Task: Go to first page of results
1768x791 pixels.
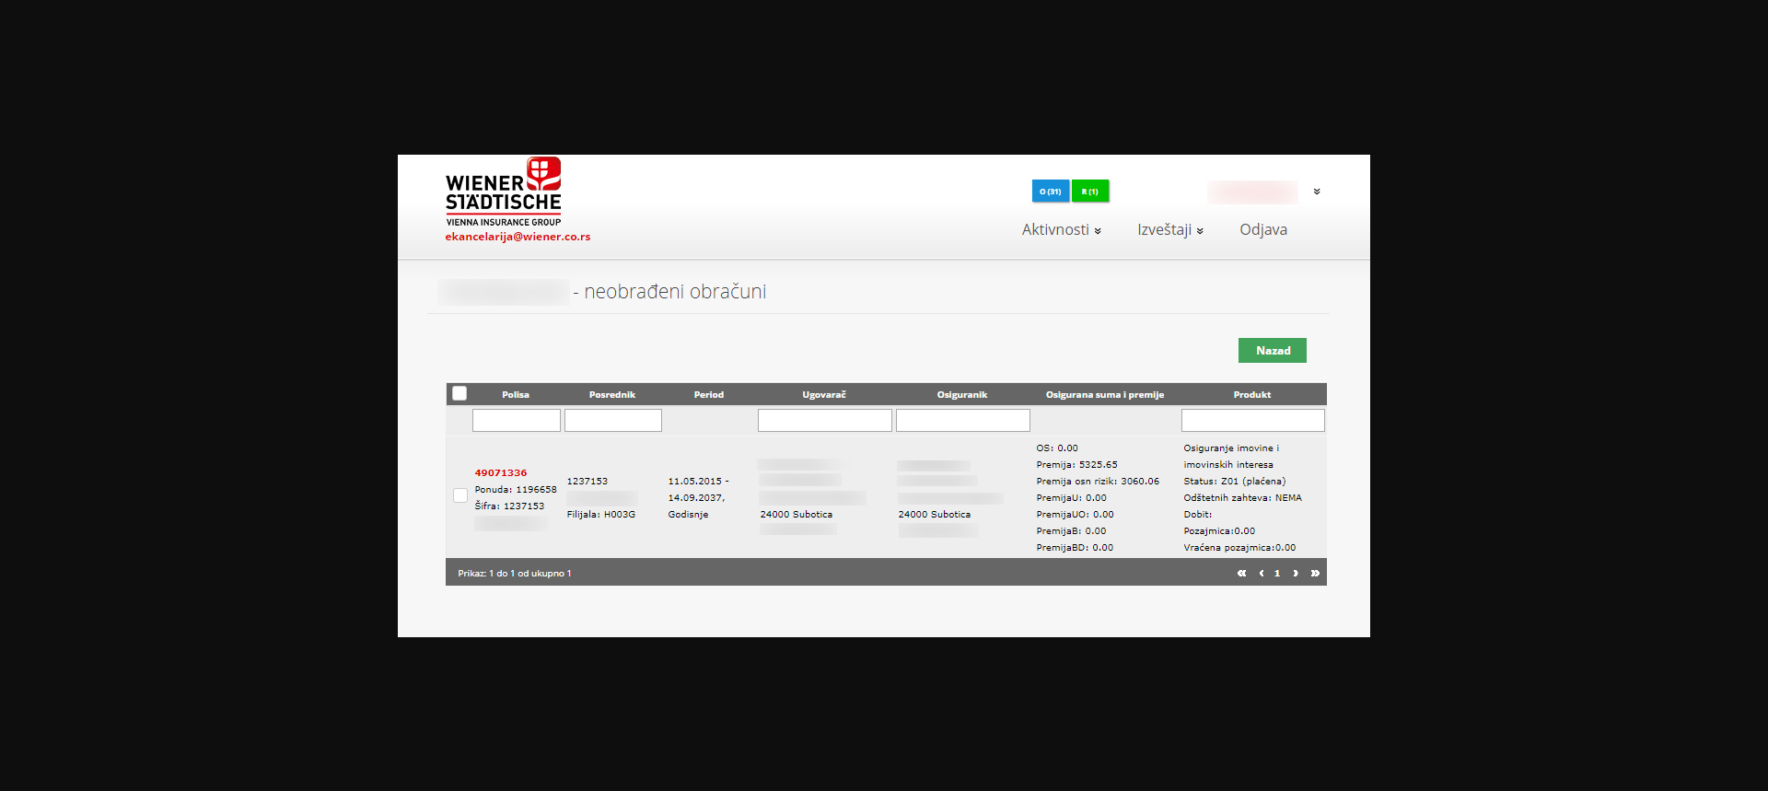Action: 1241,574
